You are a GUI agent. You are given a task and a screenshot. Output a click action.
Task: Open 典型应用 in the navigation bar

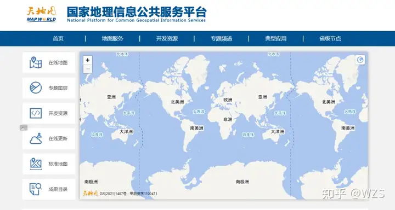pyautogui.click(x=276, y=38)
